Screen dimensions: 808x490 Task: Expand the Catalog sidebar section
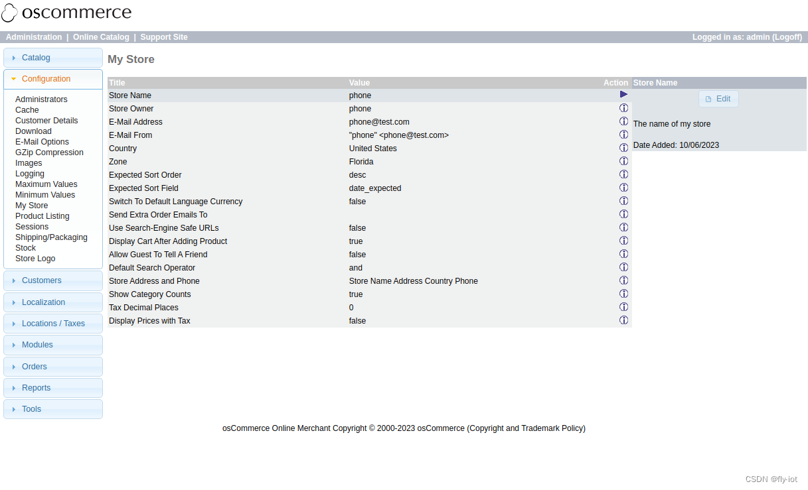pos(53,58)
